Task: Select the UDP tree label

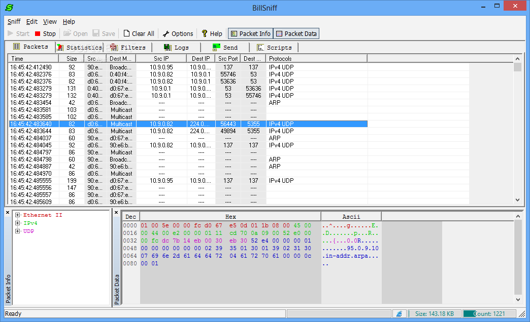Action: (28, 231)
